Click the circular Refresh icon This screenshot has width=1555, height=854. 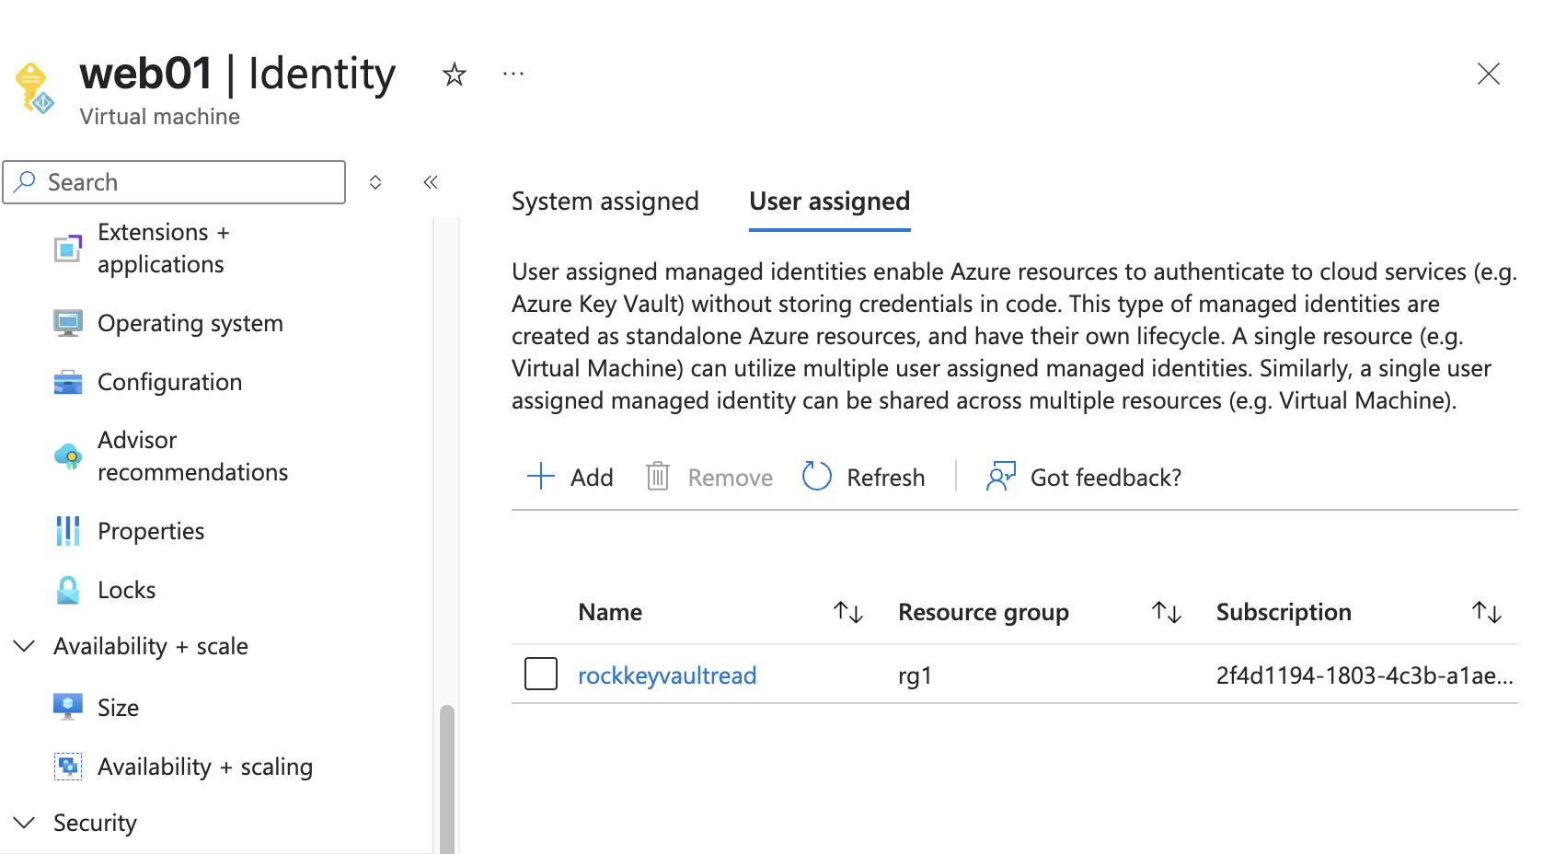pyautogui.click(x=817, y=476)
